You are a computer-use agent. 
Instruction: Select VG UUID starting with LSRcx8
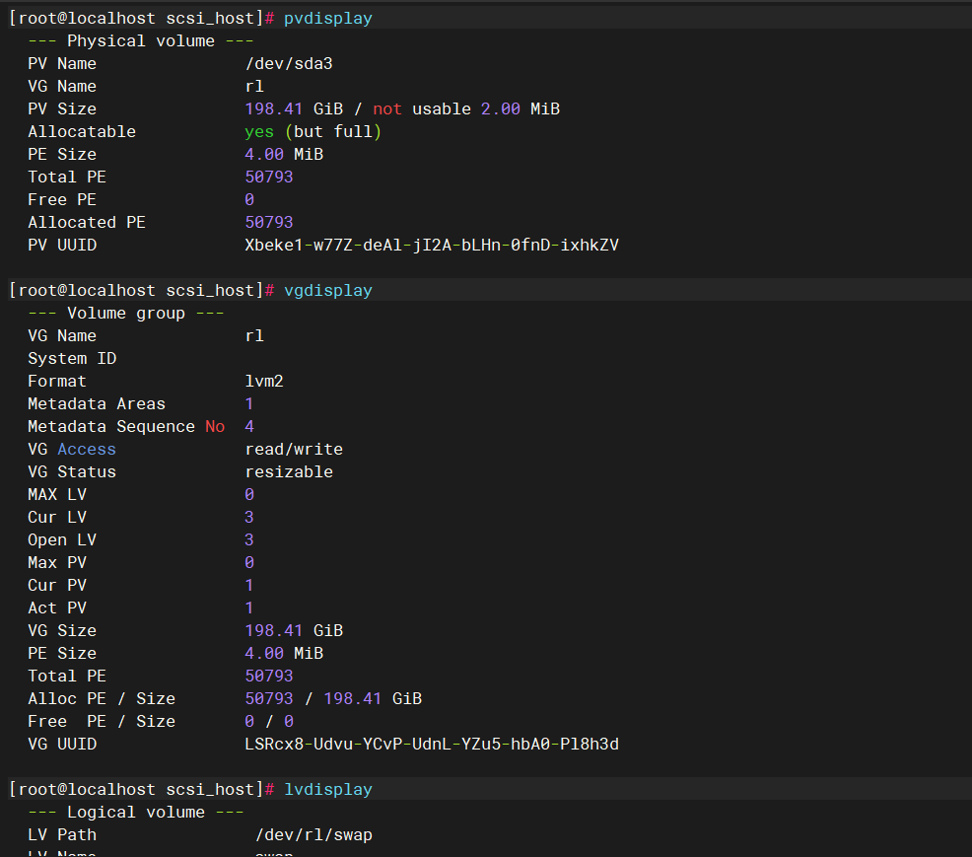(432, 745)
